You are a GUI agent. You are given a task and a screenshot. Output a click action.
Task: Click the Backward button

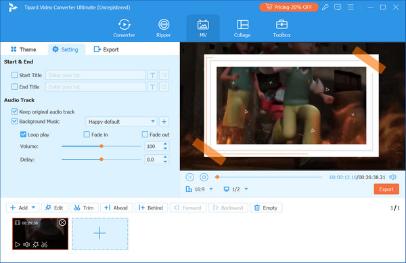(x=228, y=208)
